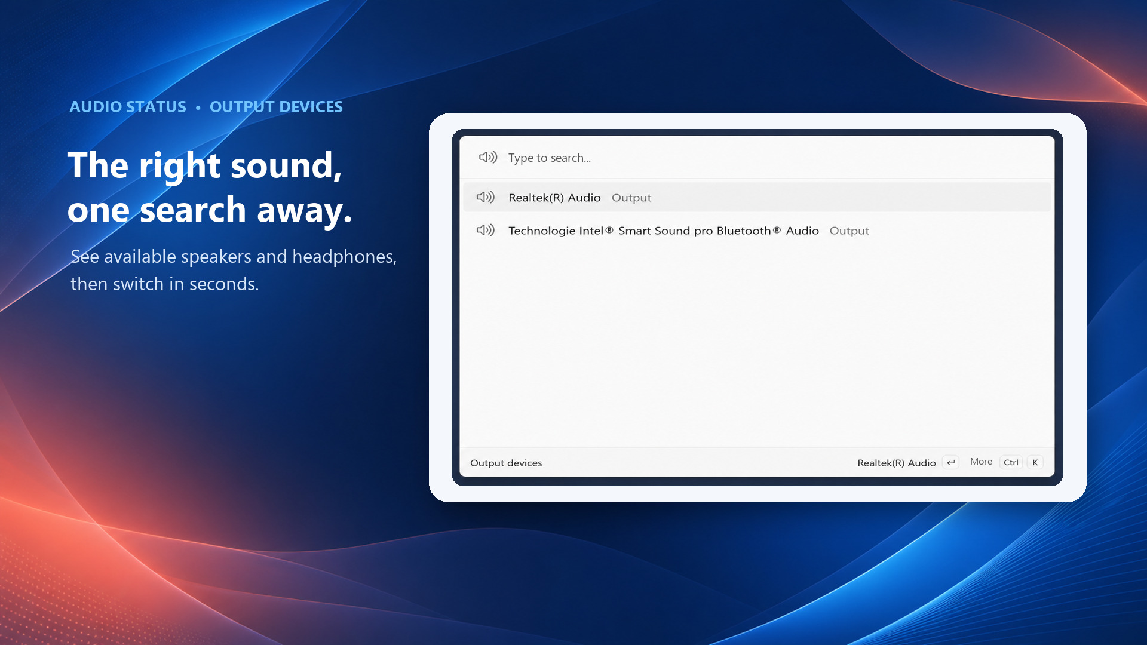Select Technologie Intel Smart Sound Bluetooth Audio
Viewport: 1147px width, 645px height.
coord(756,231)
